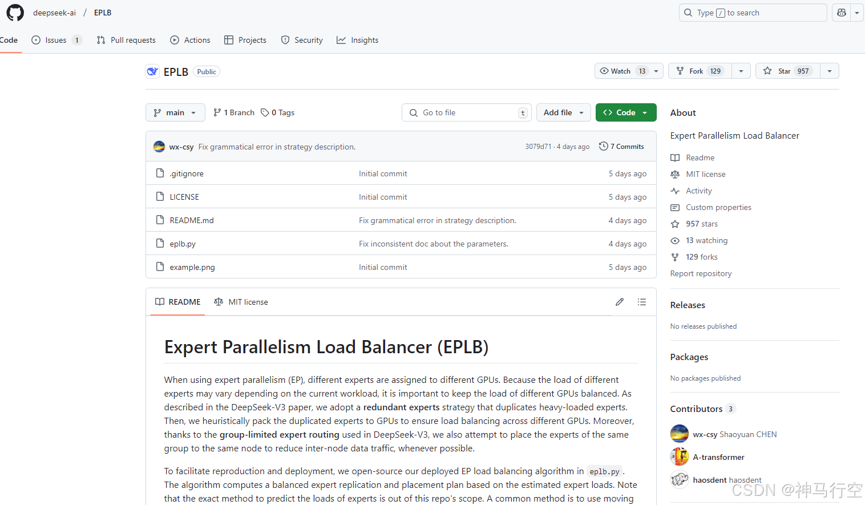Switch to the Issues tab
Screen dimensions: 865x505
tap(56, 40)
